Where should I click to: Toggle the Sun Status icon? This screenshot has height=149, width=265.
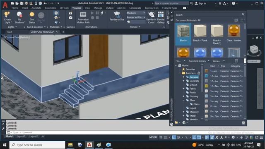(x=32, y=17)
